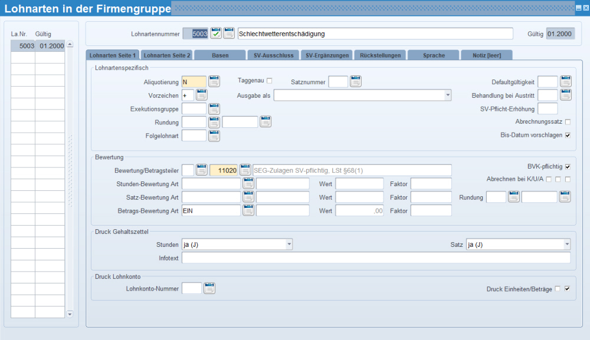
Task: Click the Lohnartennummer field containing 5003
Action: [x=195, y=34]
